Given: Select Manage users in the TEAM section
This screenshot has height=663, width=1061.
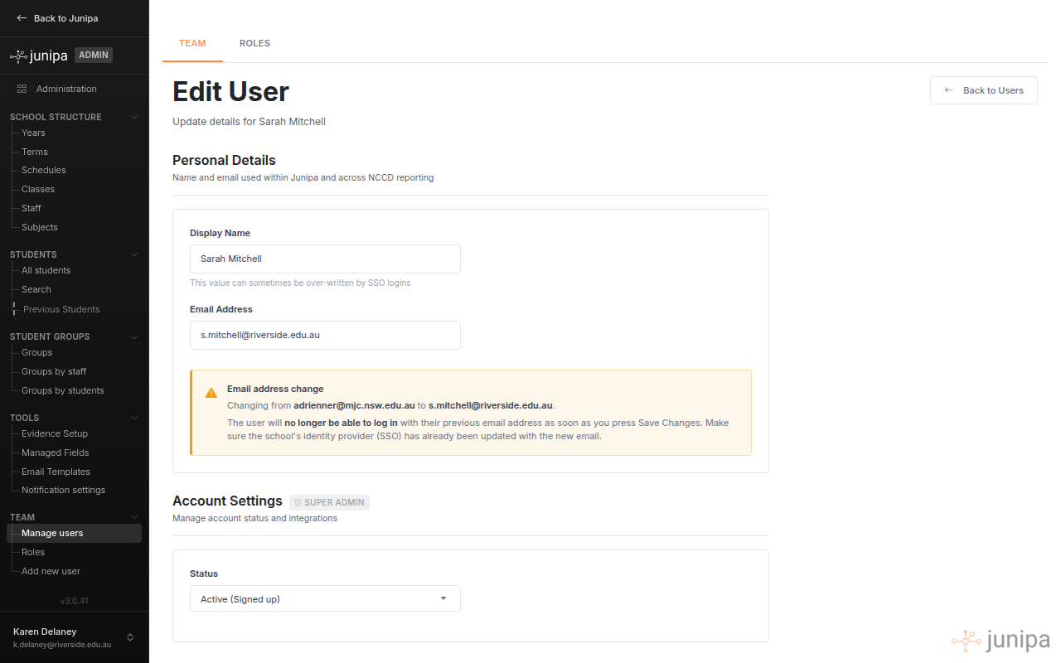Looking at the screenshot, I should point(52,533).
